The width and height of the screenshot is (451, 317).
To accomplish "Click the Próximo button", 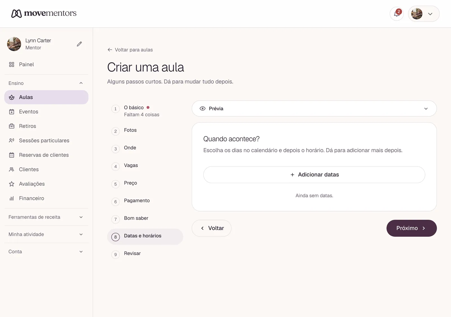I will pos(412,228).
